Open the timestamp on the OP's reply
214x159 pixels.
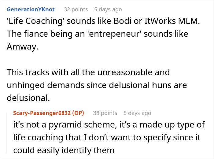pos(137,113)
